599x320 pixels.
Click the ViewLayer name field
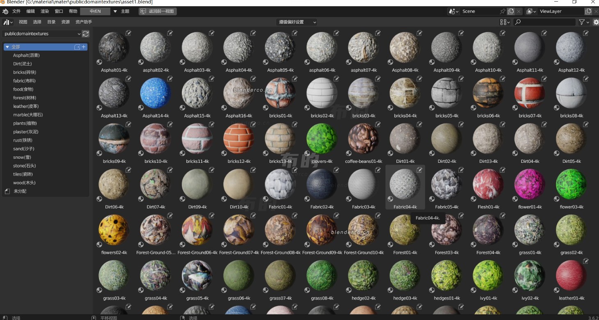click(560, 11)
